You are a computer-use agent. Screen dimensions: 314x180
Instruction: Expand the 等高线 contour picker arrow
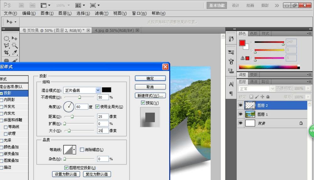74,150
